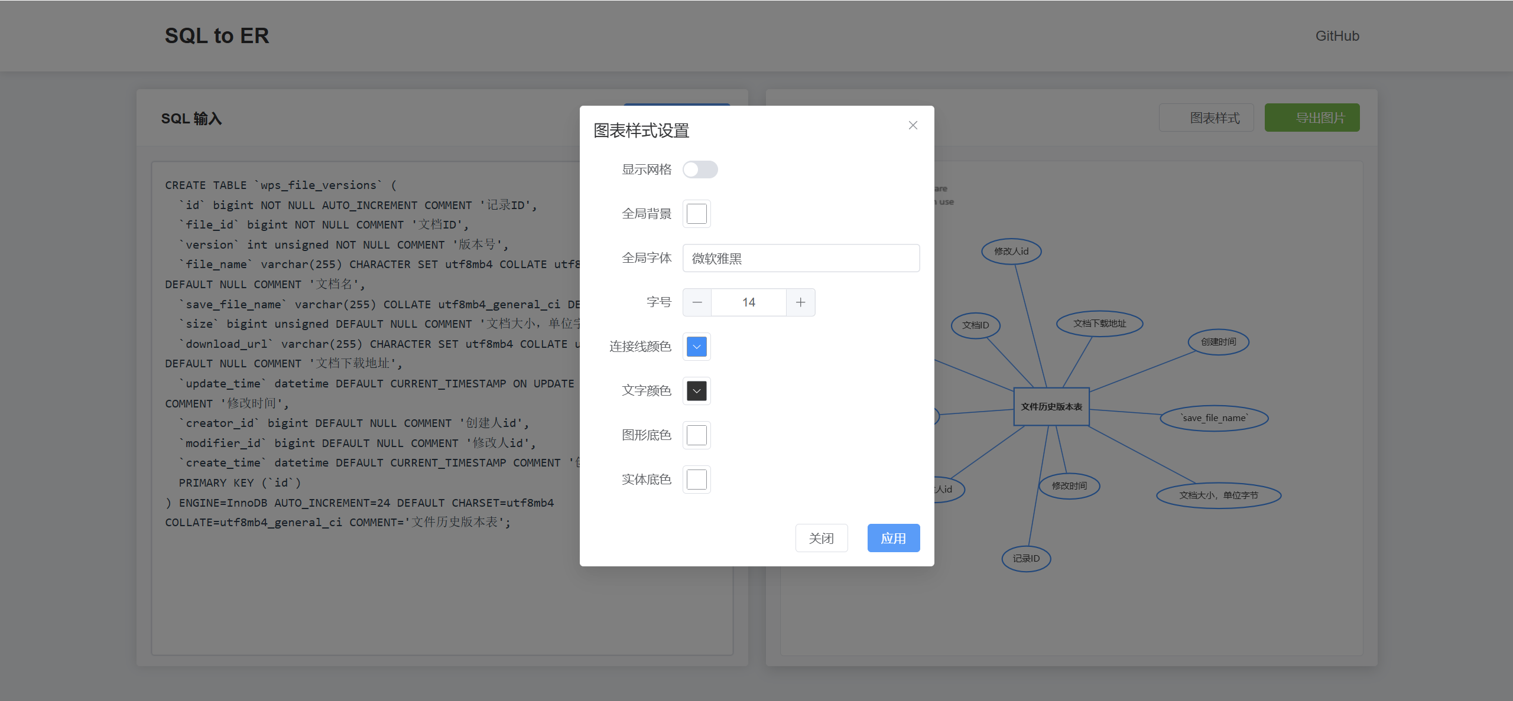Viewport: 1513px width, 701px height.
Task: Select the 文档大小，单位字节 attribute ellipse
Action: (1218, 495)
